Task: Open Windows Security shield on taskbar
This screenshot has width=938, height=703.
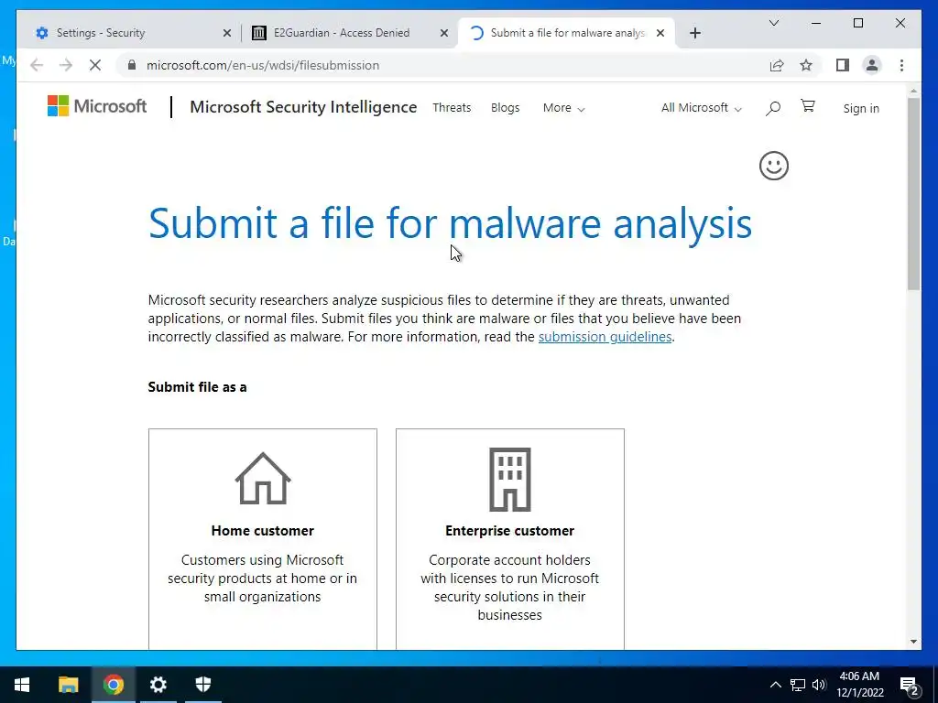Action: (x=202, y=685)
